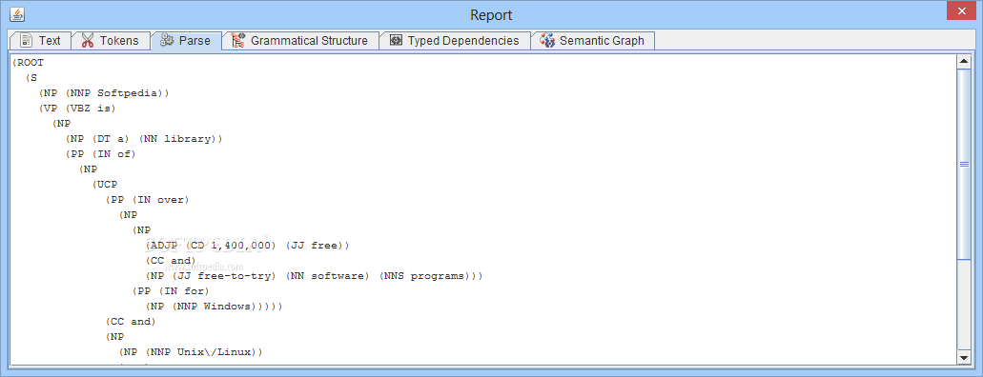Click the "(NP (NNP Windows)))))" line
Image resolution: width=983 pixels, height=377 pixels.
pyautogui.click(x=215, y=307)
